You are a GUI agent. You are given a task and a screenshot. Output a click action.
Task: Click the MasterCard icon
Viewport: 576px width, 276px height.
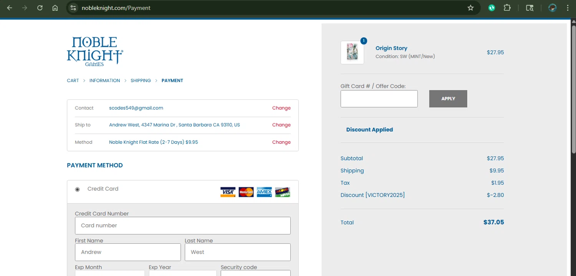point(246,192)
